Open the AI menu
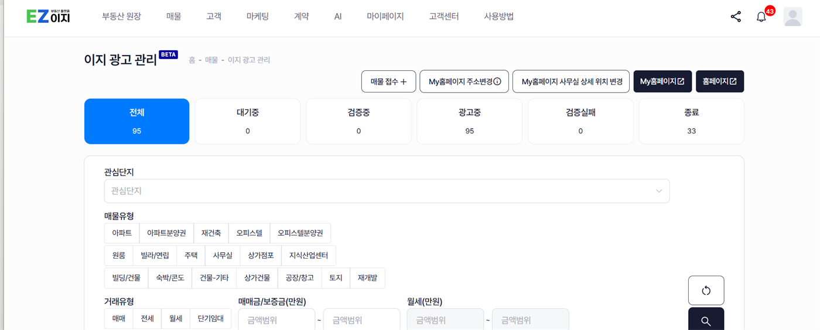 [x=338, y=16]
